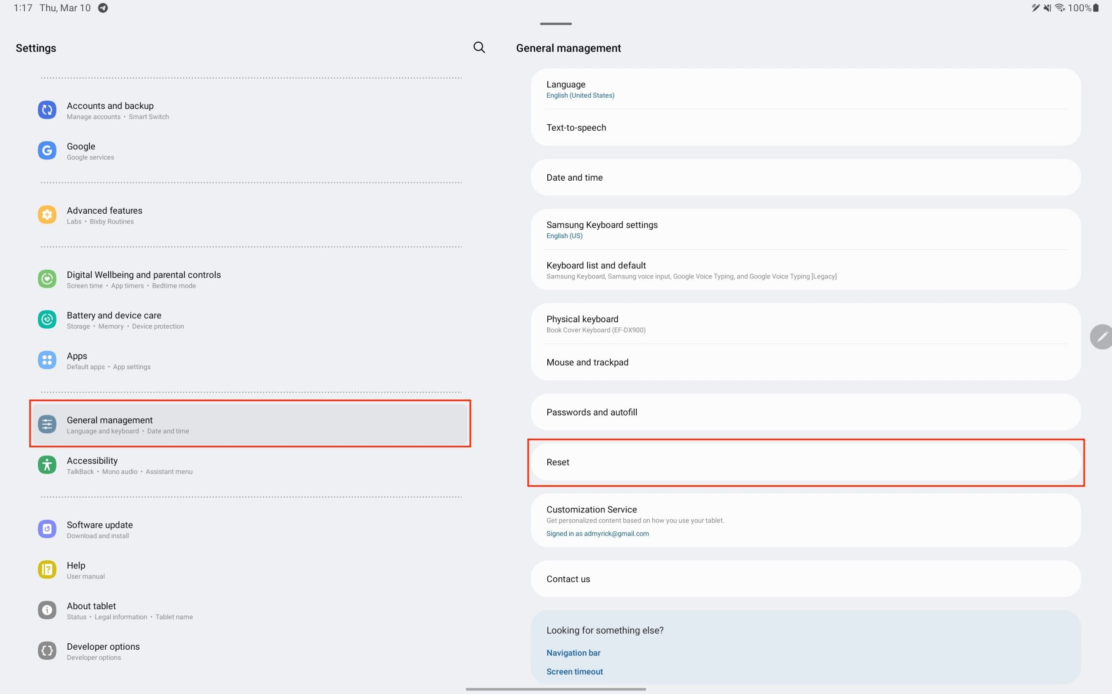Tap the Telegram notification icon in status bar

103,8
